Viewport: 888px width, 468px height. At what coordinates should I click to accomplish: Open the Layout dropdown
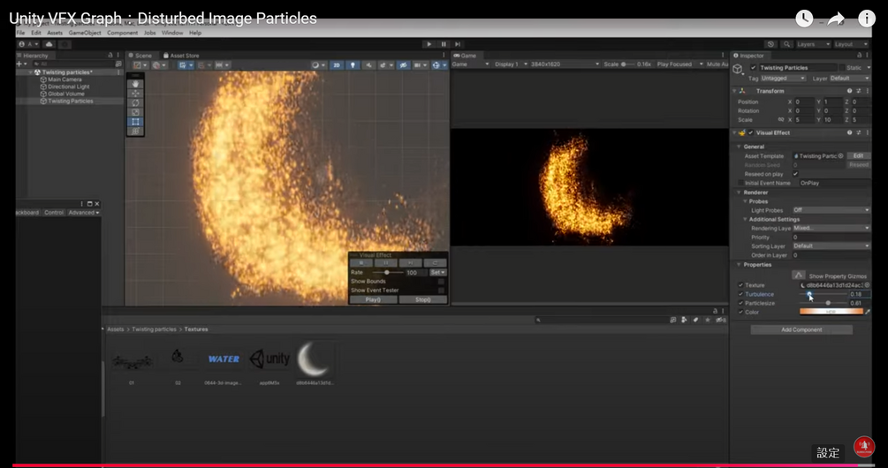pyautogui.click(x=851, y=44)
